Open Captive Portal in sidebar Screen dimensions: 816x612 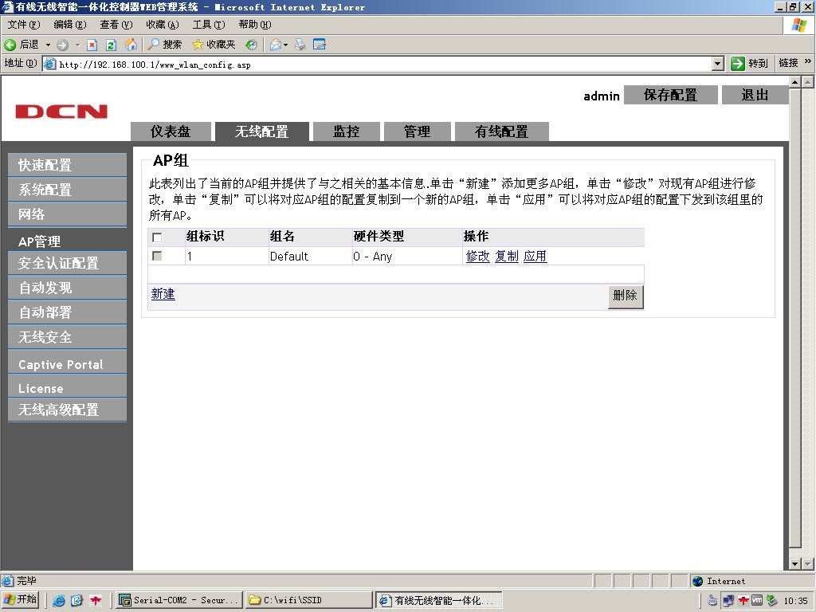67,364
